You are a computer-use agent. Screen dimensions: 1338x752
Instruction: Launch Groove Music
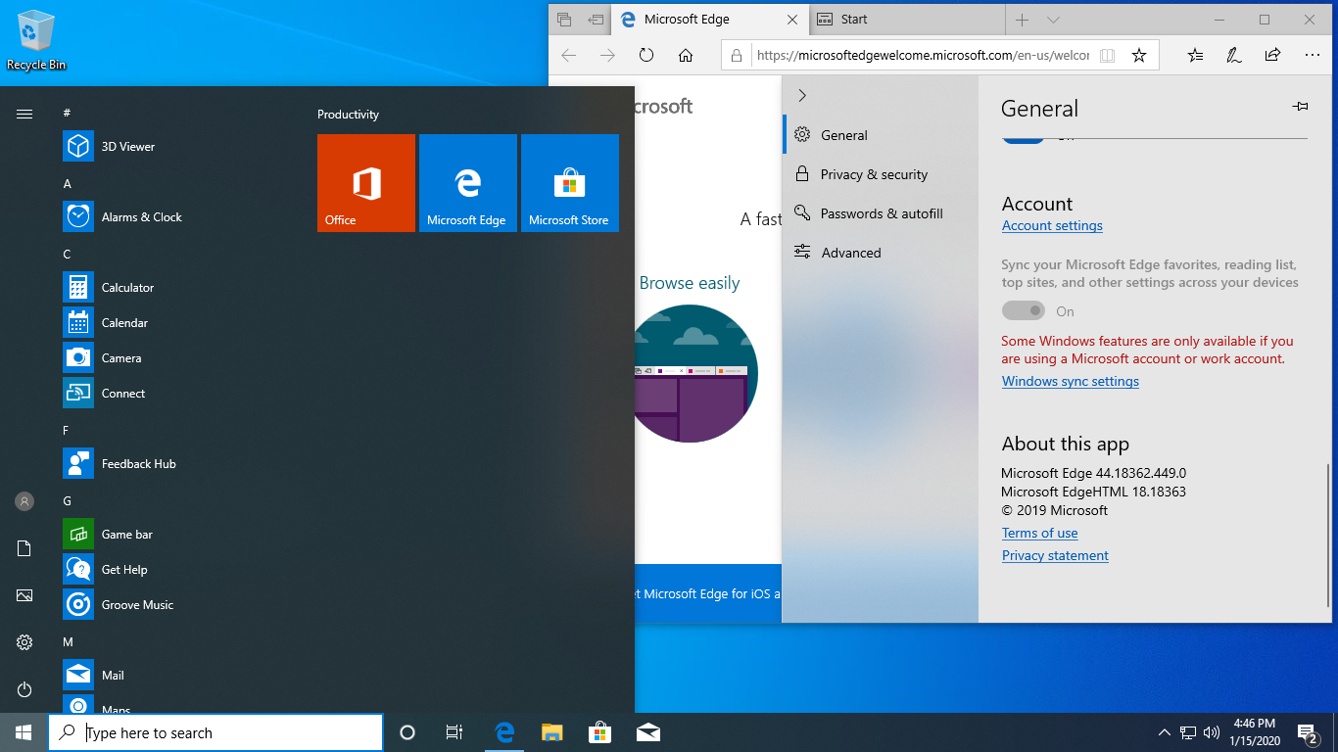click(176, 605)
